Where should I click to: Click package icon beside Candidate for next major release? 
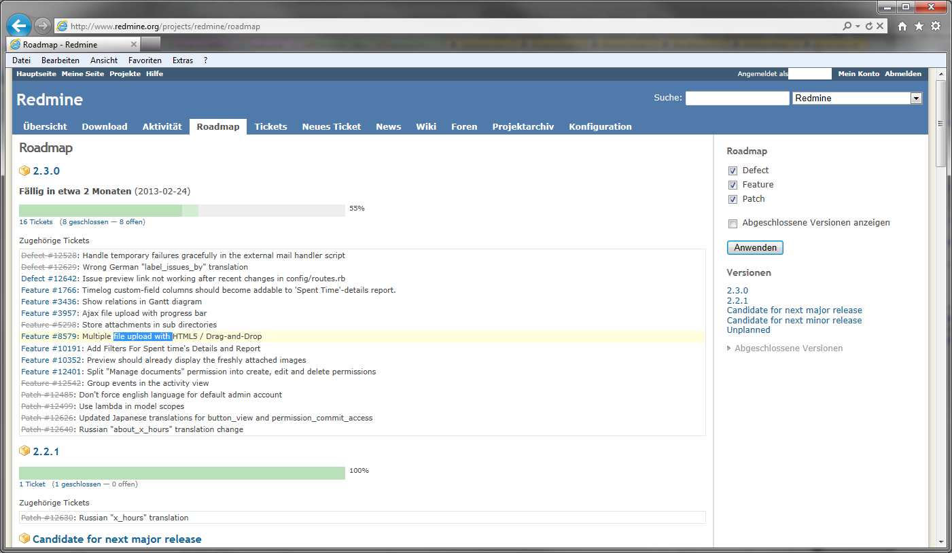point(24,538)
